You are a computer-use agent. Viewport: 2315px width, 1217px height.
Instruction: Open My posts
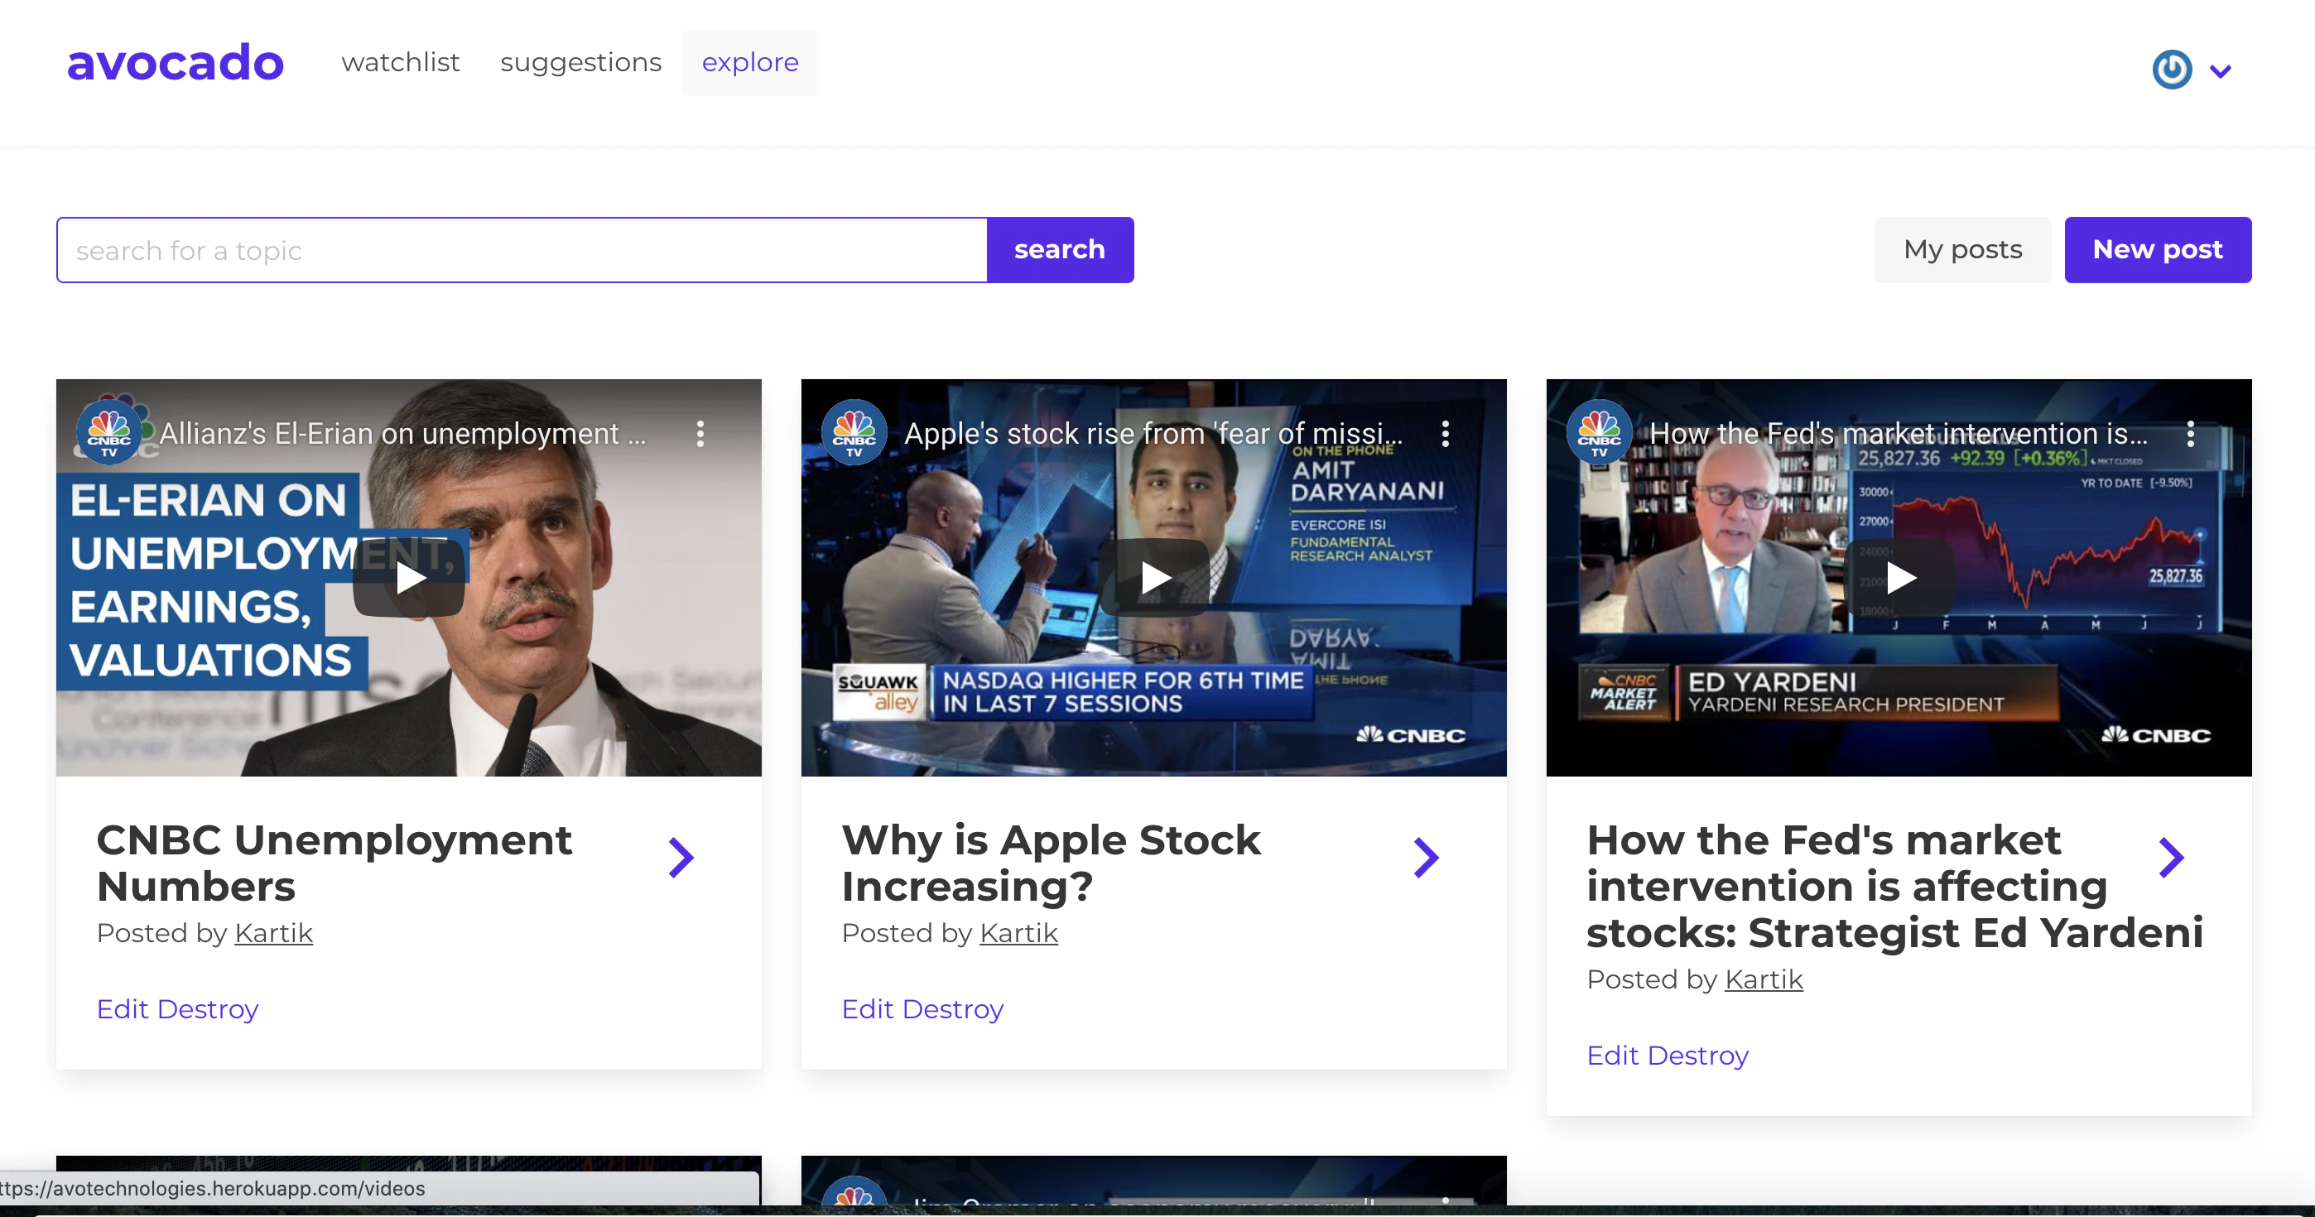[1961, 250]
